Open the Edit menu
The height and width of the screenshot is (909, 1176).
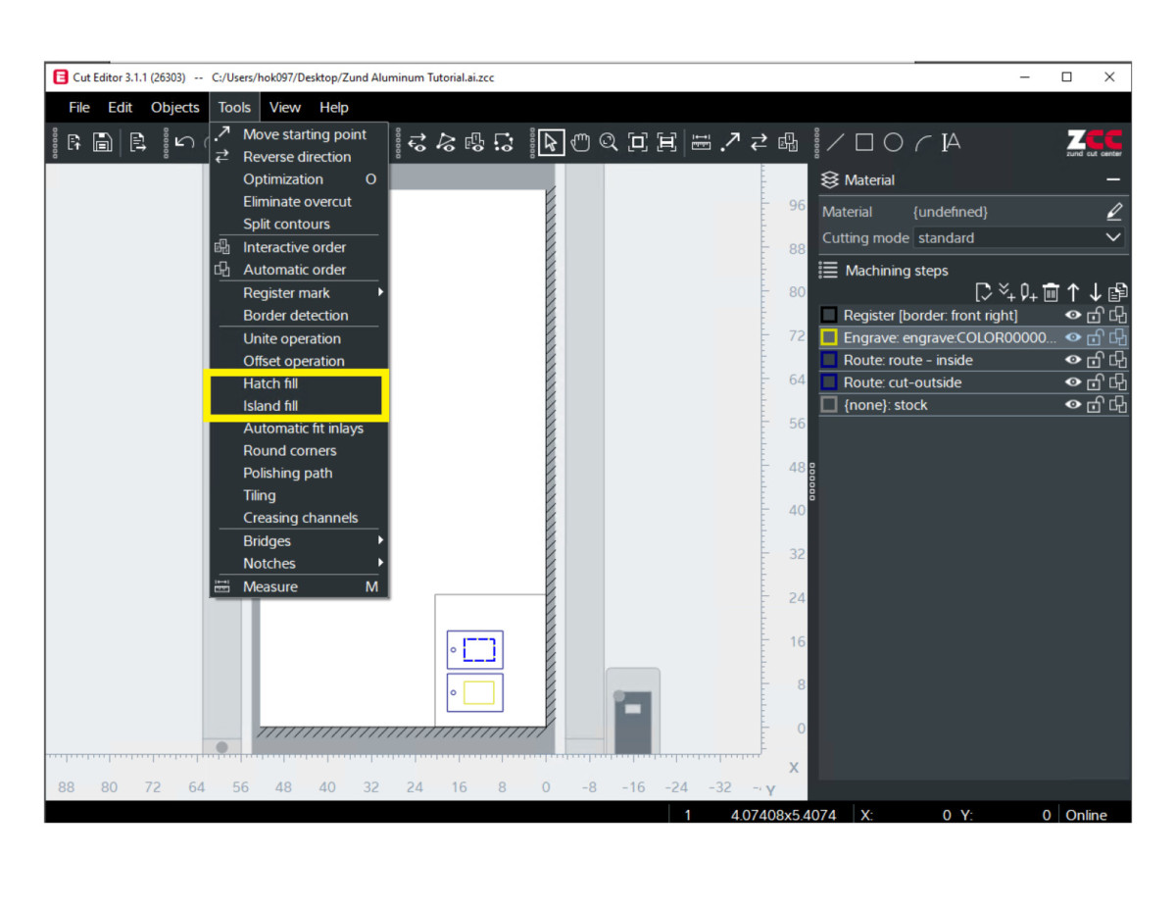pos(121,108)
